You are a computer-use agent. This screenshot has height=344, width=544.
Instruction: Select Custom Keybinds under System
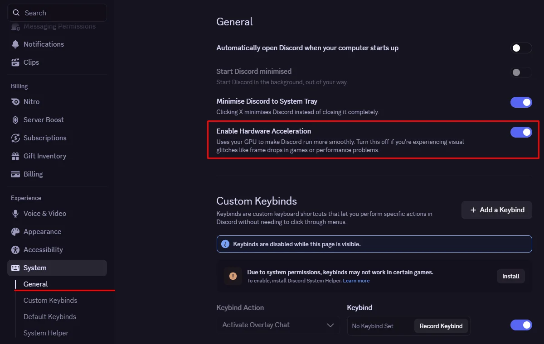(50, 300)
